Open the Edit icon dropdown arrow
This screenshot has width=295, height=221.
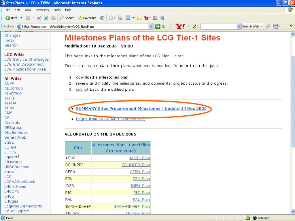coord(134,18)
